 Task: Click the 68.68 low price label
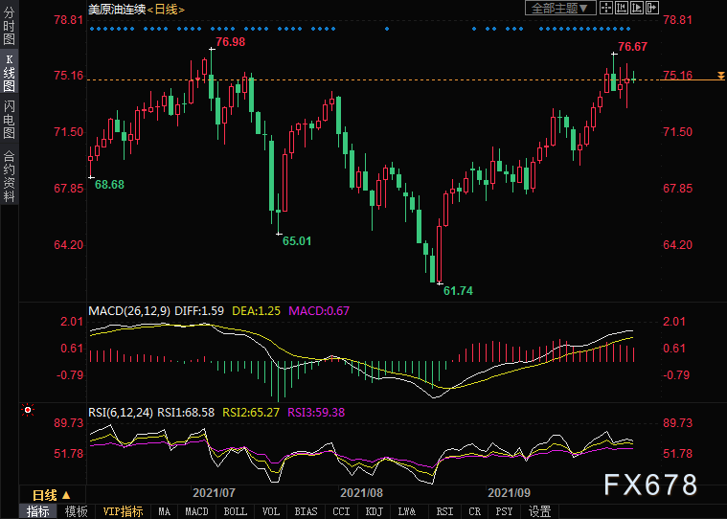109,185
